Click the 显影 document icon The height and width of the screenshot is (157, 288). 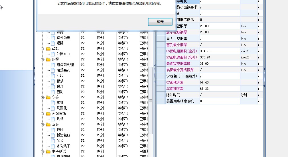click(53, 92)
